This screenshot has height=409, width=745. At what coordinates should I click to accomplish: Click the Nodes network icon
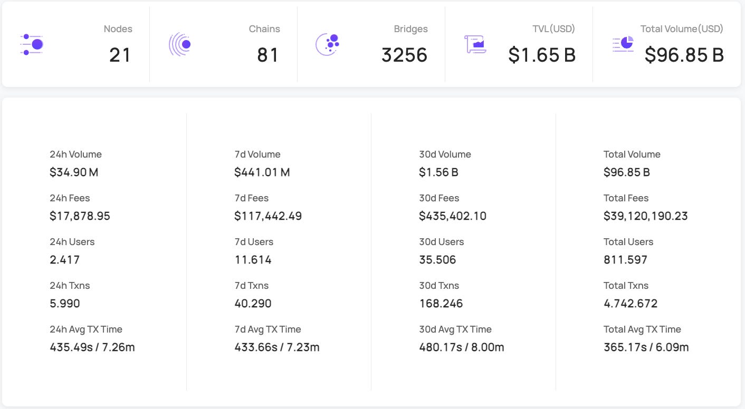[x=31, y=44]
